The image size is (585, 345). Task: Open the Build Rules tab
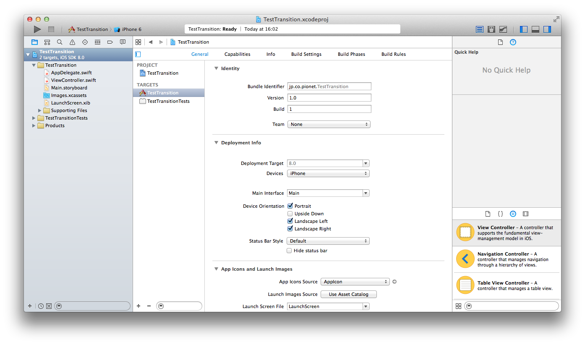click(394, 54)
